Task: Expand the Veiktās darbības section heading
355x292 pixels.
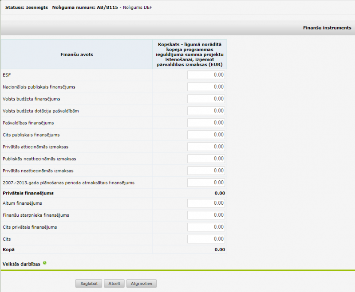Action: [x=21, y=264]
